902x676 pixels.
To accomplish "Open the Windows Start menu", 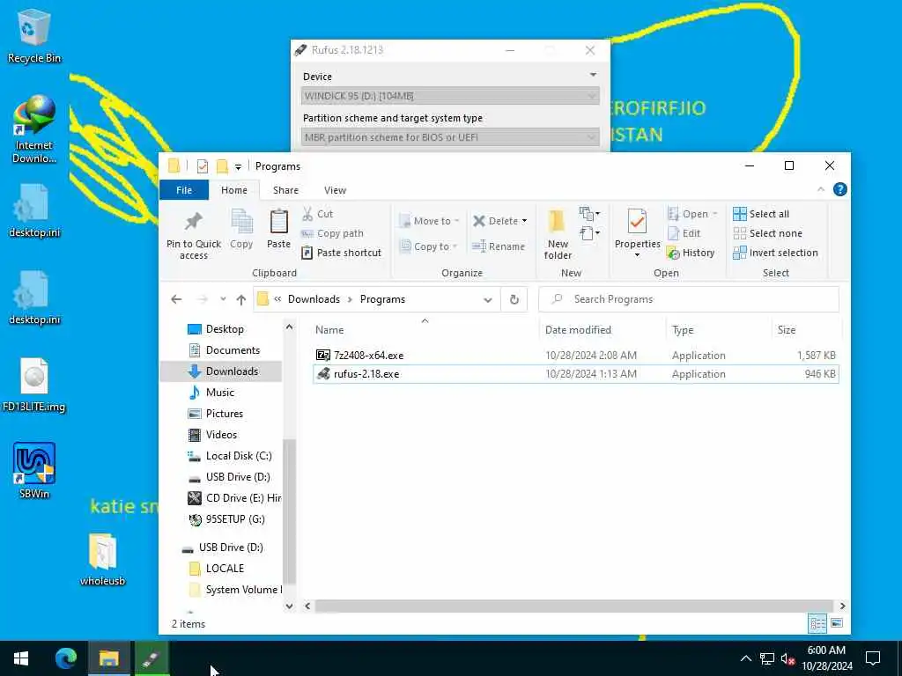I will click(x=21, y=658).
